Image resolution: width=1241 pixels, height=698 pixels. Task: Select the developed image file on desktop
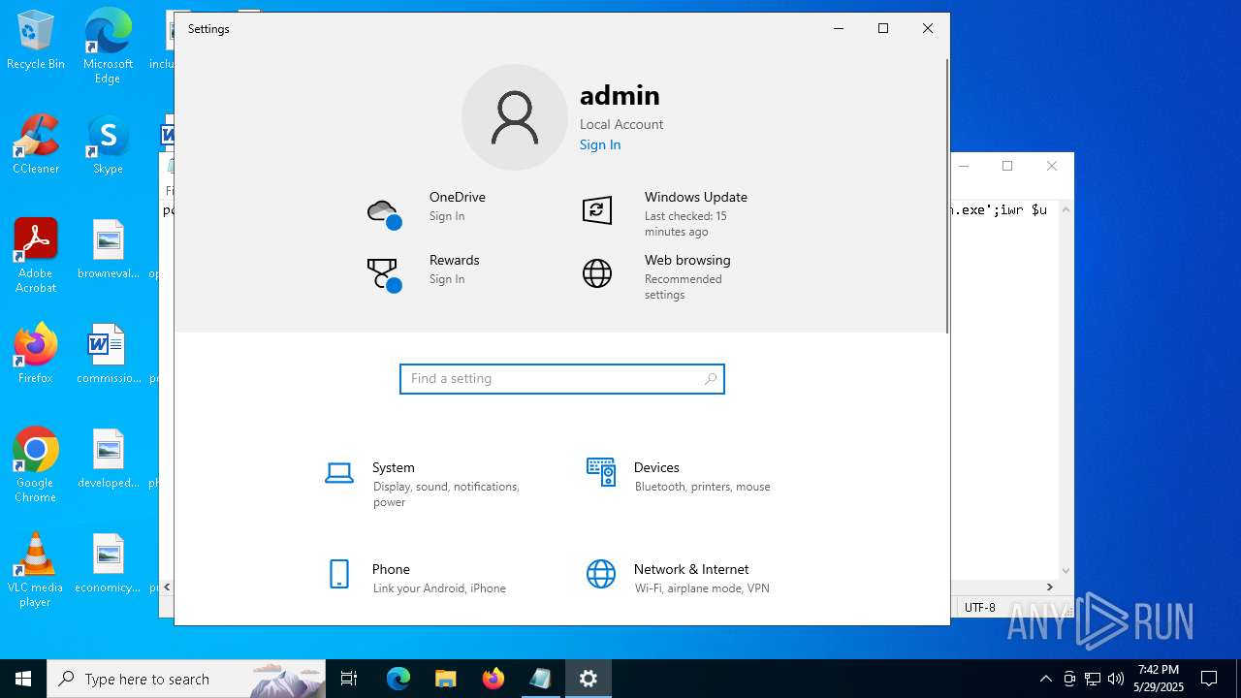tap(108, 459)
